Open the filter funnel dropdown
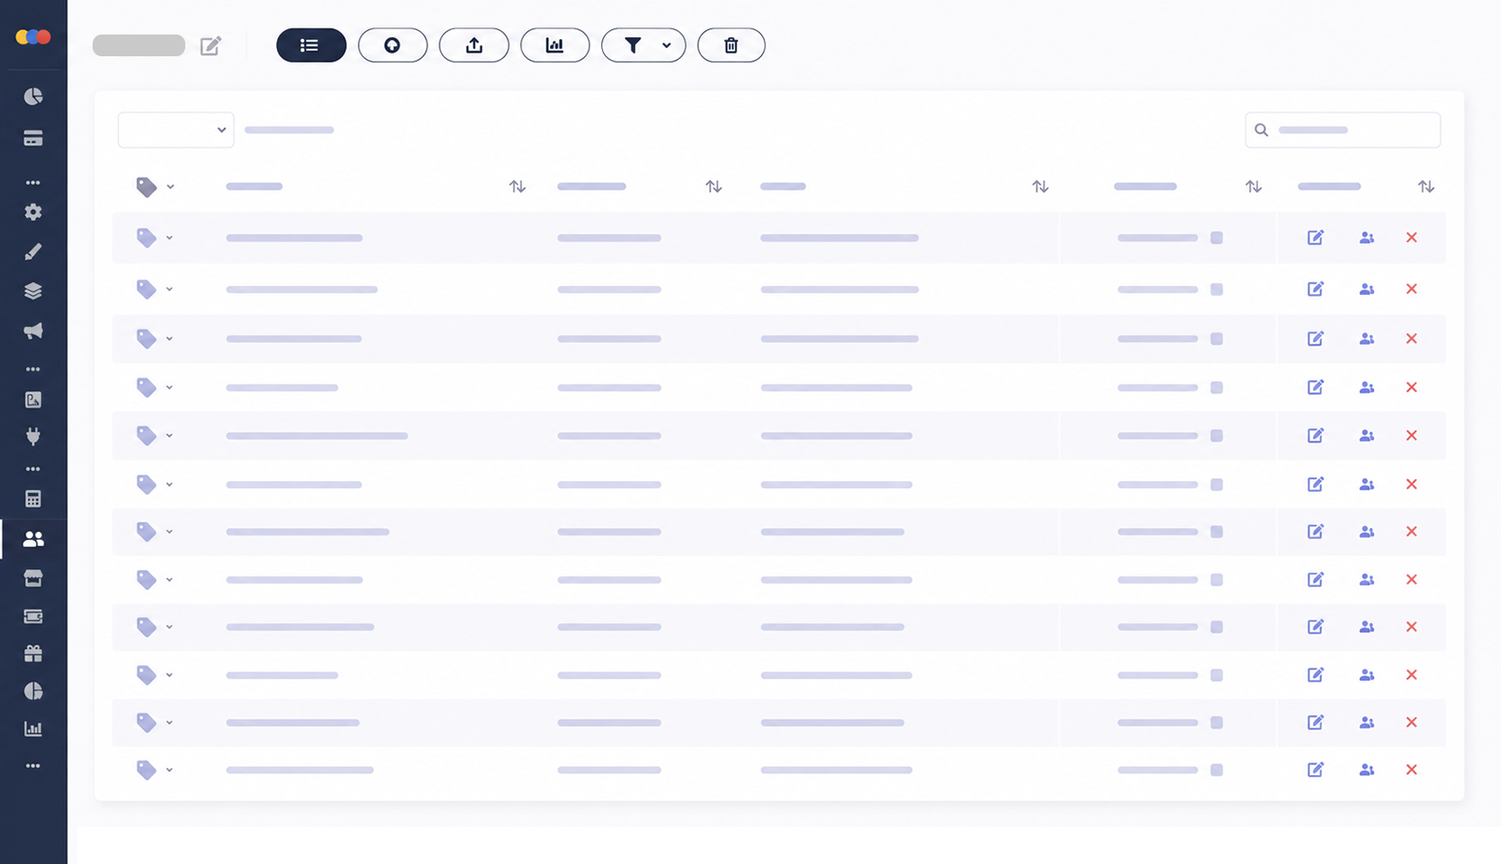 click(x=644, y=45)
